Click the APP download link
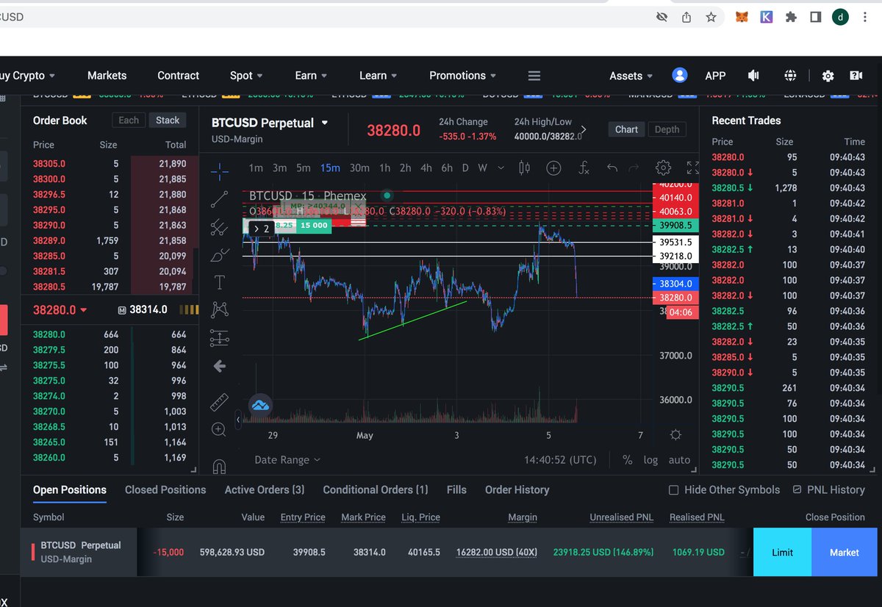 tap(715, 76)
